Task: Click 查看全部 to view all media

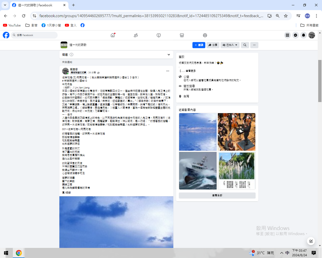Action: (217, 196)
